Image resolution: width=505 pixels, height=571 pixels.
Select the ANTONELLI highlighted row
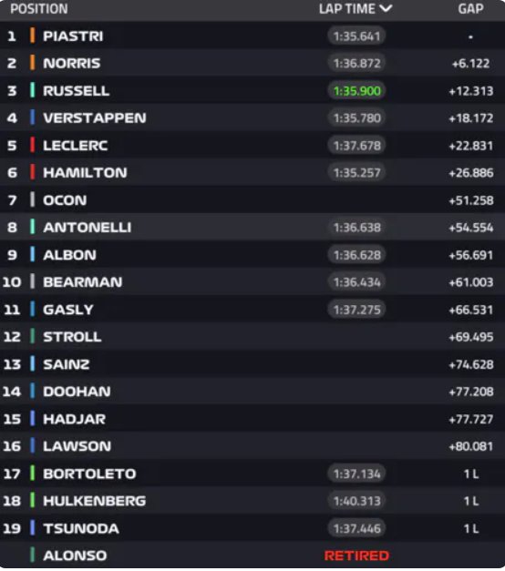252,228
